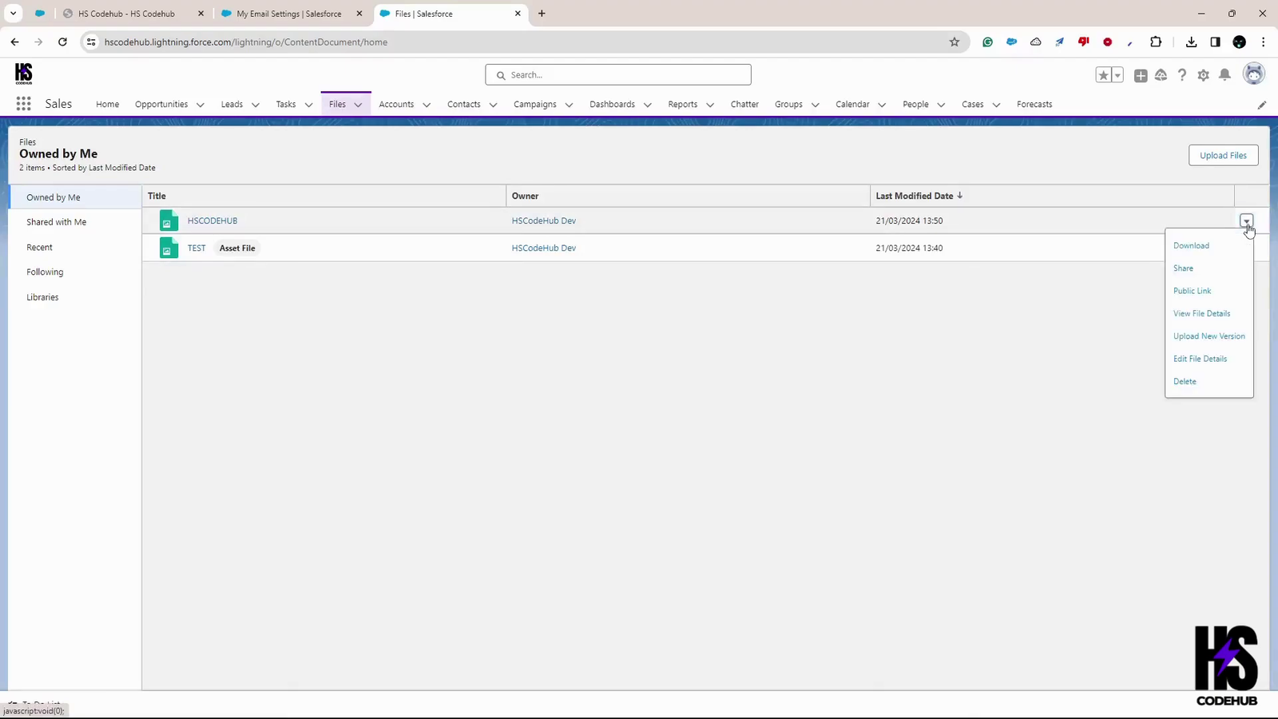Toggle the browser side panel
This screenshot has height=719, width=1278.
tap(1215, 42)
